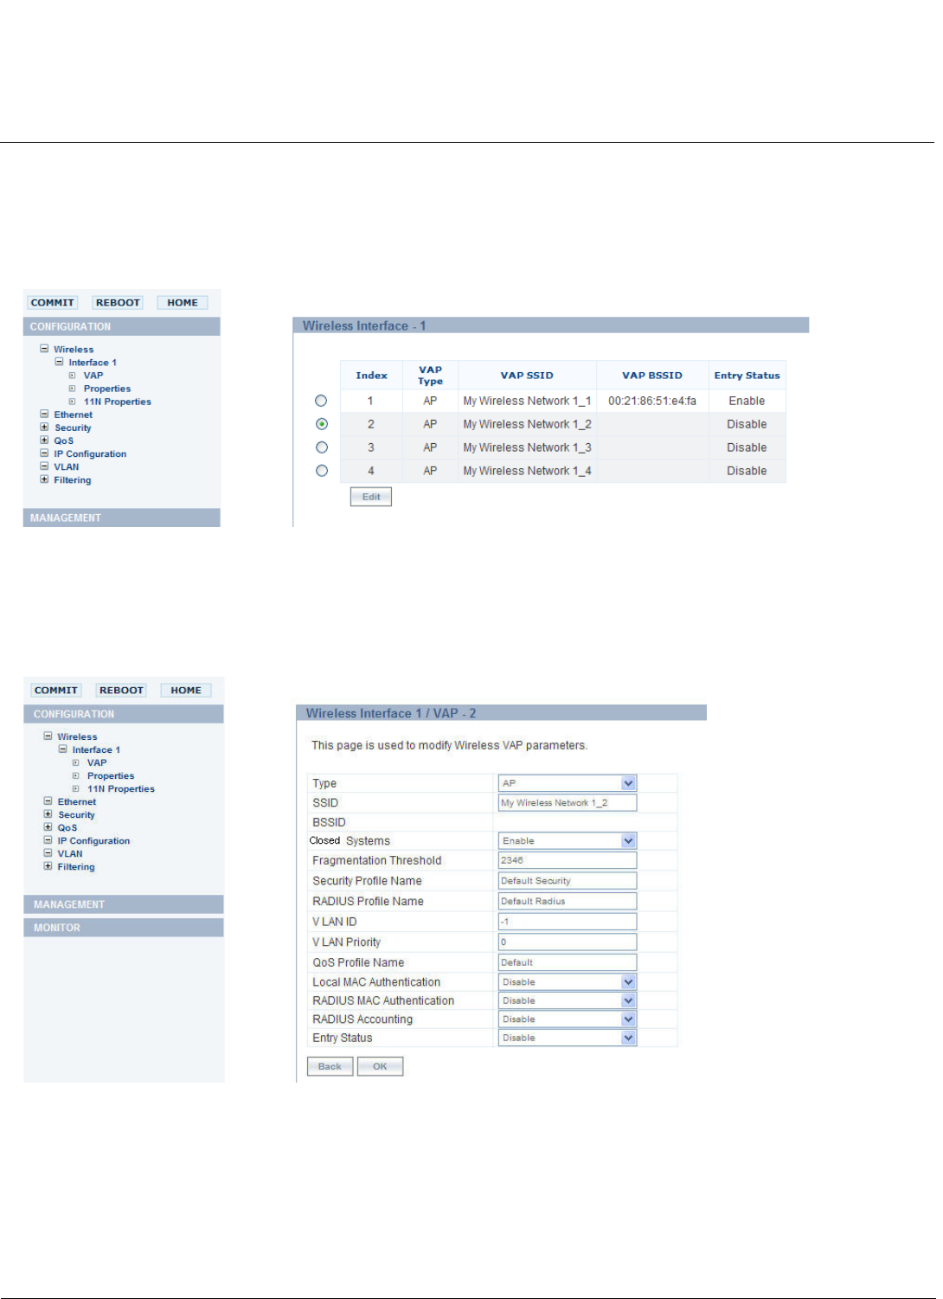
Task: Click HOME button in upper panel
Action: 183,303
